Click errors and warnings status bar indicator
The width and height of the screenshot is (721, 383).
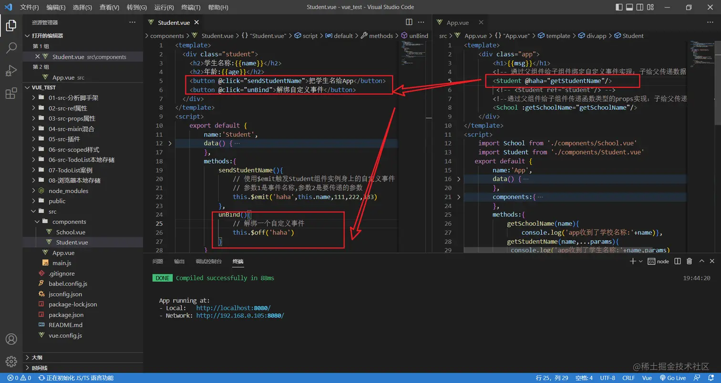point(19,378)
